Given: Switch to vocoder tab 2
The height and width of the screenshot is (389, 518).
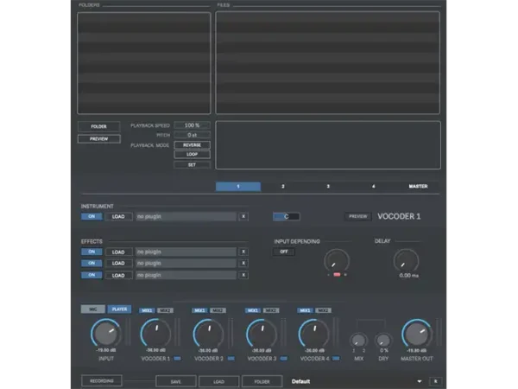Looking at the screenshot, I should pyautogui.click(x=283, y=187).
